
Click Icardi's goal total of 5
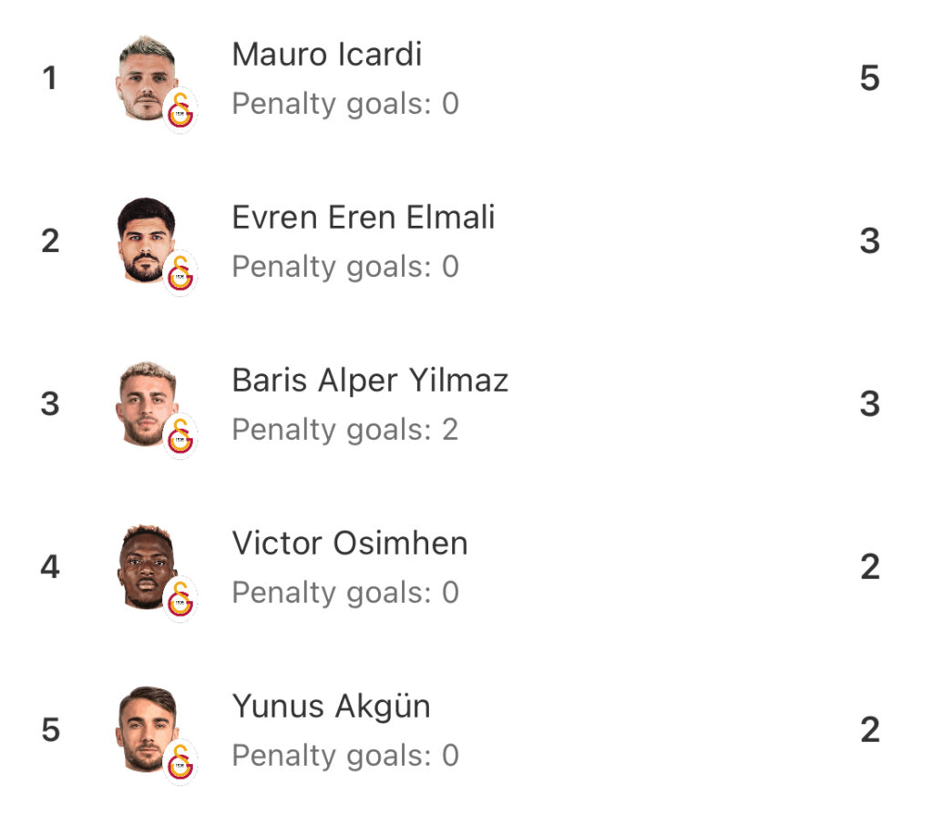(869, 78)
